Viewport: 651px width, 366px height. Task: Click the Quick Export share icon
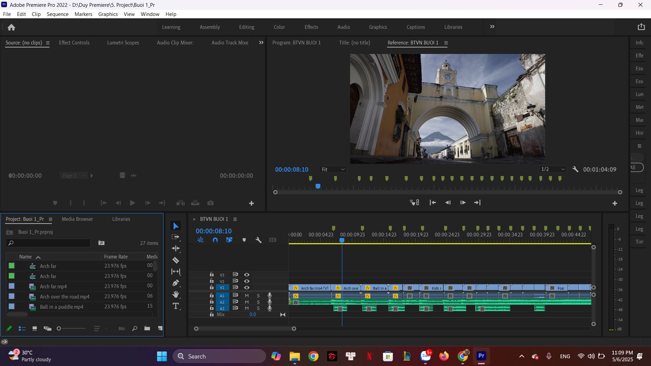click(x=641, y=27)
